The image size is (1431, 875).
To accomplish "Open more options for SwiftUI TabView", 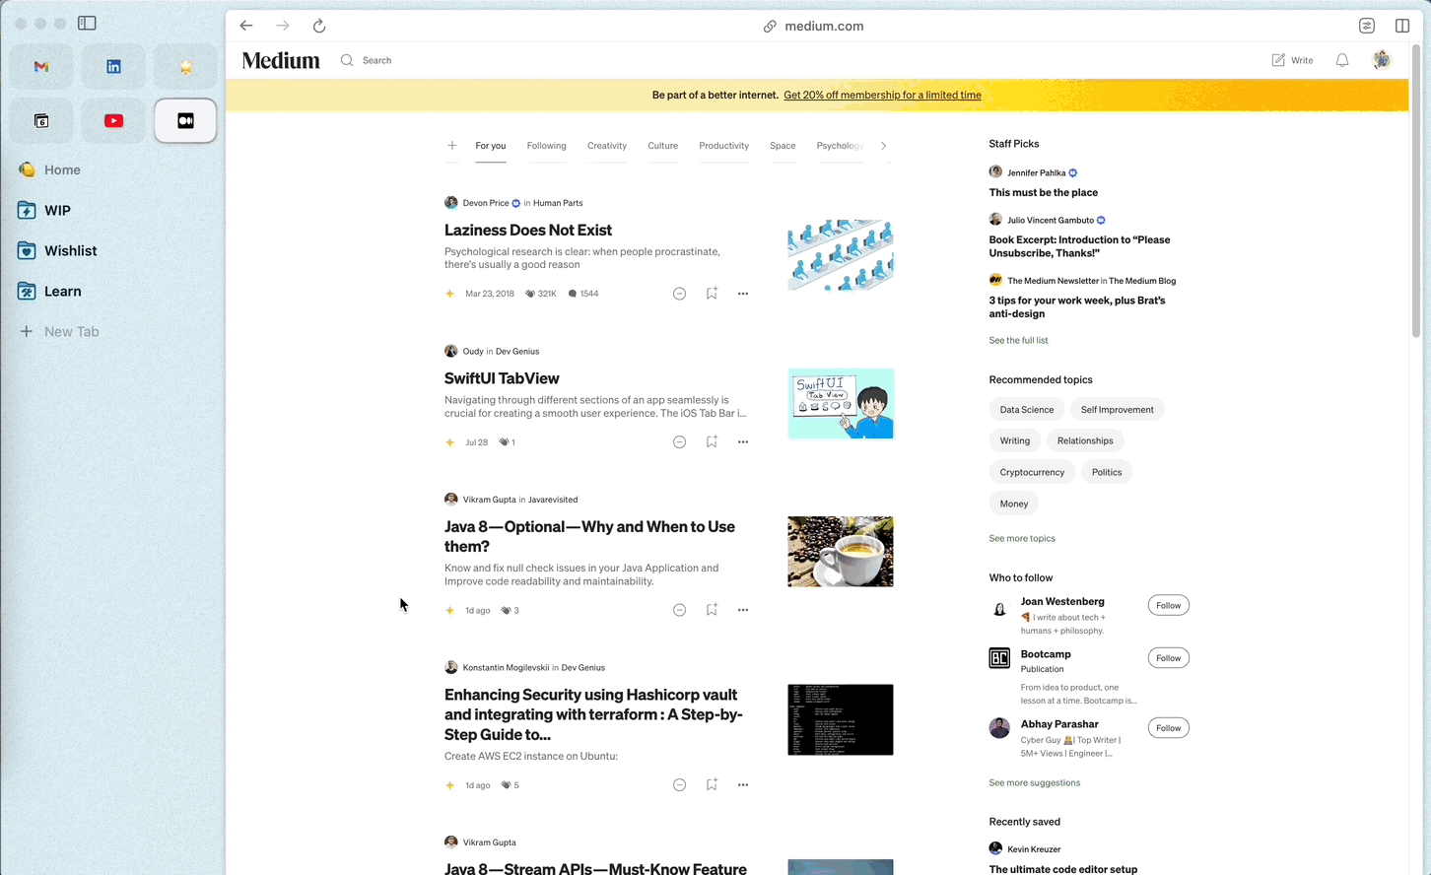I will (x=743, y=442).
